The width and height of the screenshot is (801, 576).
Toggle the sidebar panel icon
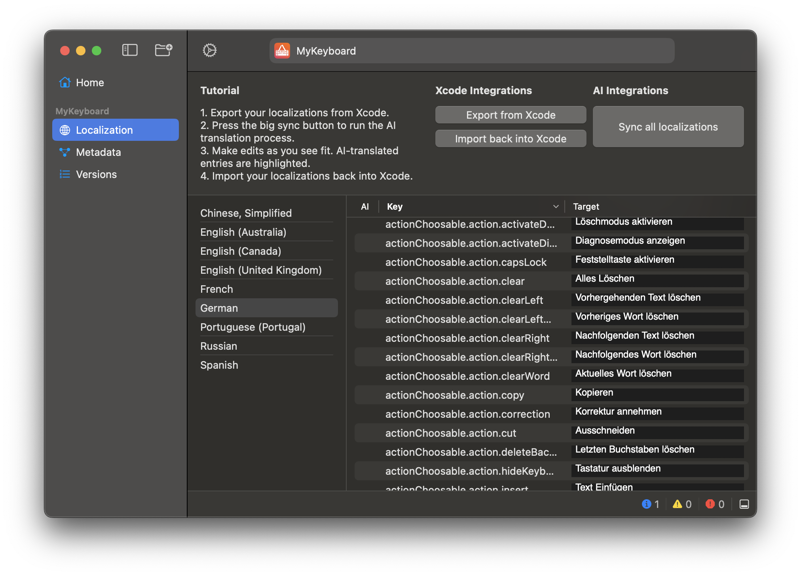[x=130, y=50]
